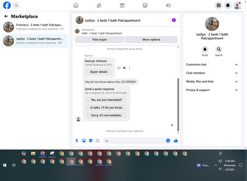Send quick response 'In talks. I'll let you know.'
Viewport: 247px width, 181px height.
(106, 108)
